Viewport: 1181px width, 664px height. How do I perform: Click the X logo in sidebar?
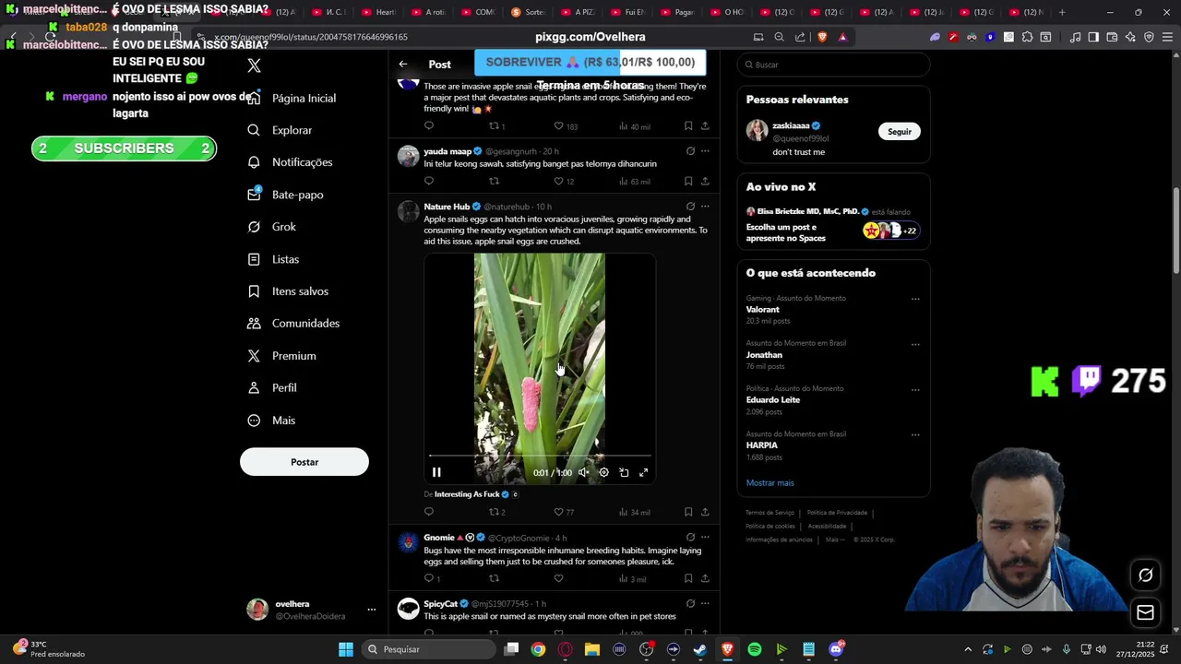pyautogui.click(x=254, y=65)
